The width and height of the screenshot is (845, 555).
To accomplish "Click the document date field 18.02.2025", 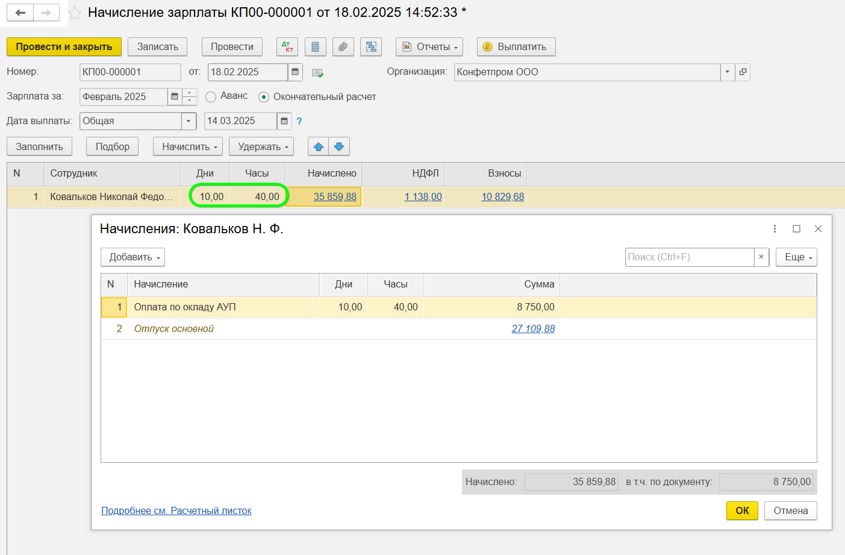I will 248,72.
